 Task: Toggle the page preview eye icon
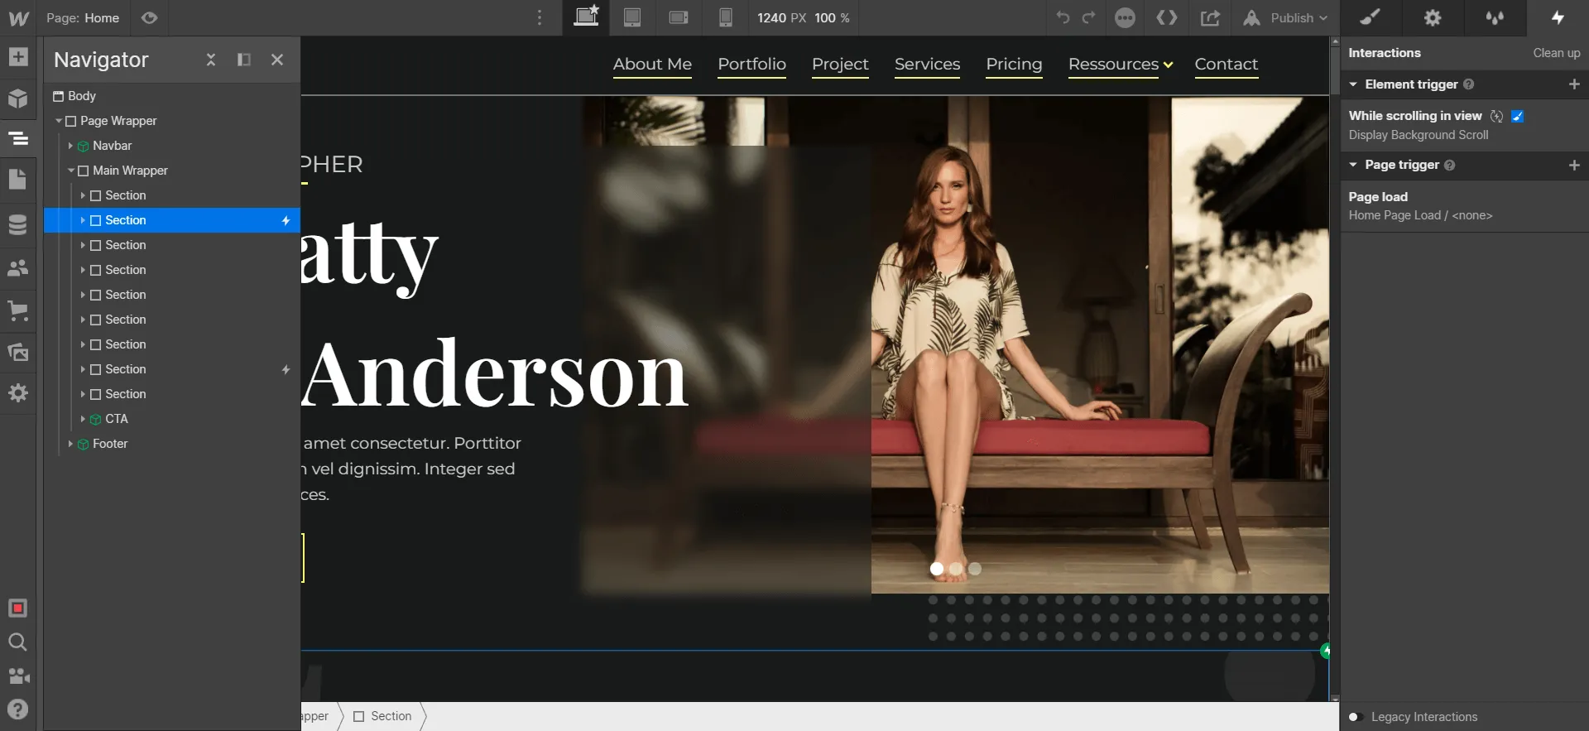149,18
